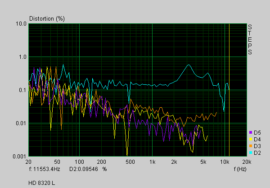Select the D2 legend label

257,153
